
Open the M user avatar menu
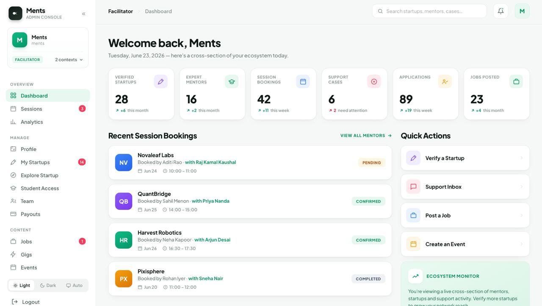[x=522, y=11]
